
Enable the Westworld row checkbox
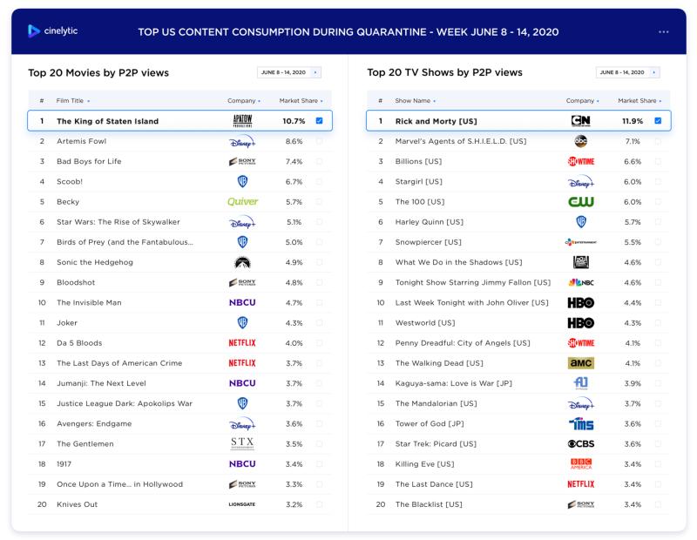point(658,322)
